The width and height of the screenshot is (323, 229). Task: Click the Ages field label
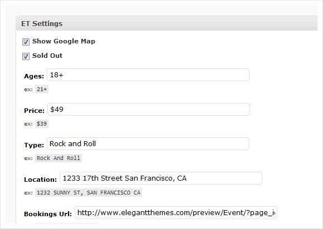[x=34, y=76]
